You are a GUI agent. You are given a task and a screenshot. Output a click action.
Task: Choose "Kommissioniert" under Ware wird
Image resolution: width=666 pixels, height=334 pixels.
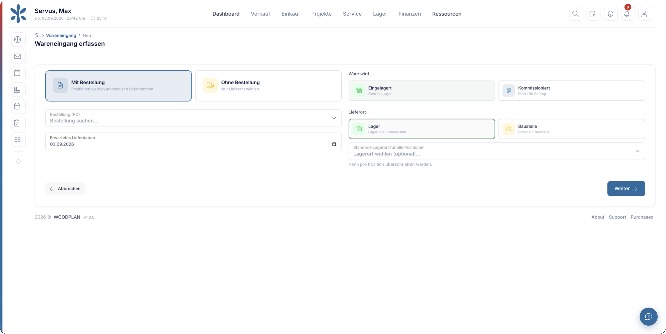(572, 91)
